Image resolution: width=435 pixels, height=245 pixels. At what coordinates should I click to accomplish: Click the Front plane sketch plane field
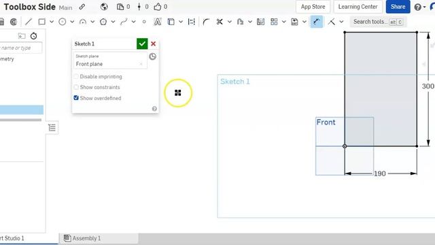pos(110,61)
